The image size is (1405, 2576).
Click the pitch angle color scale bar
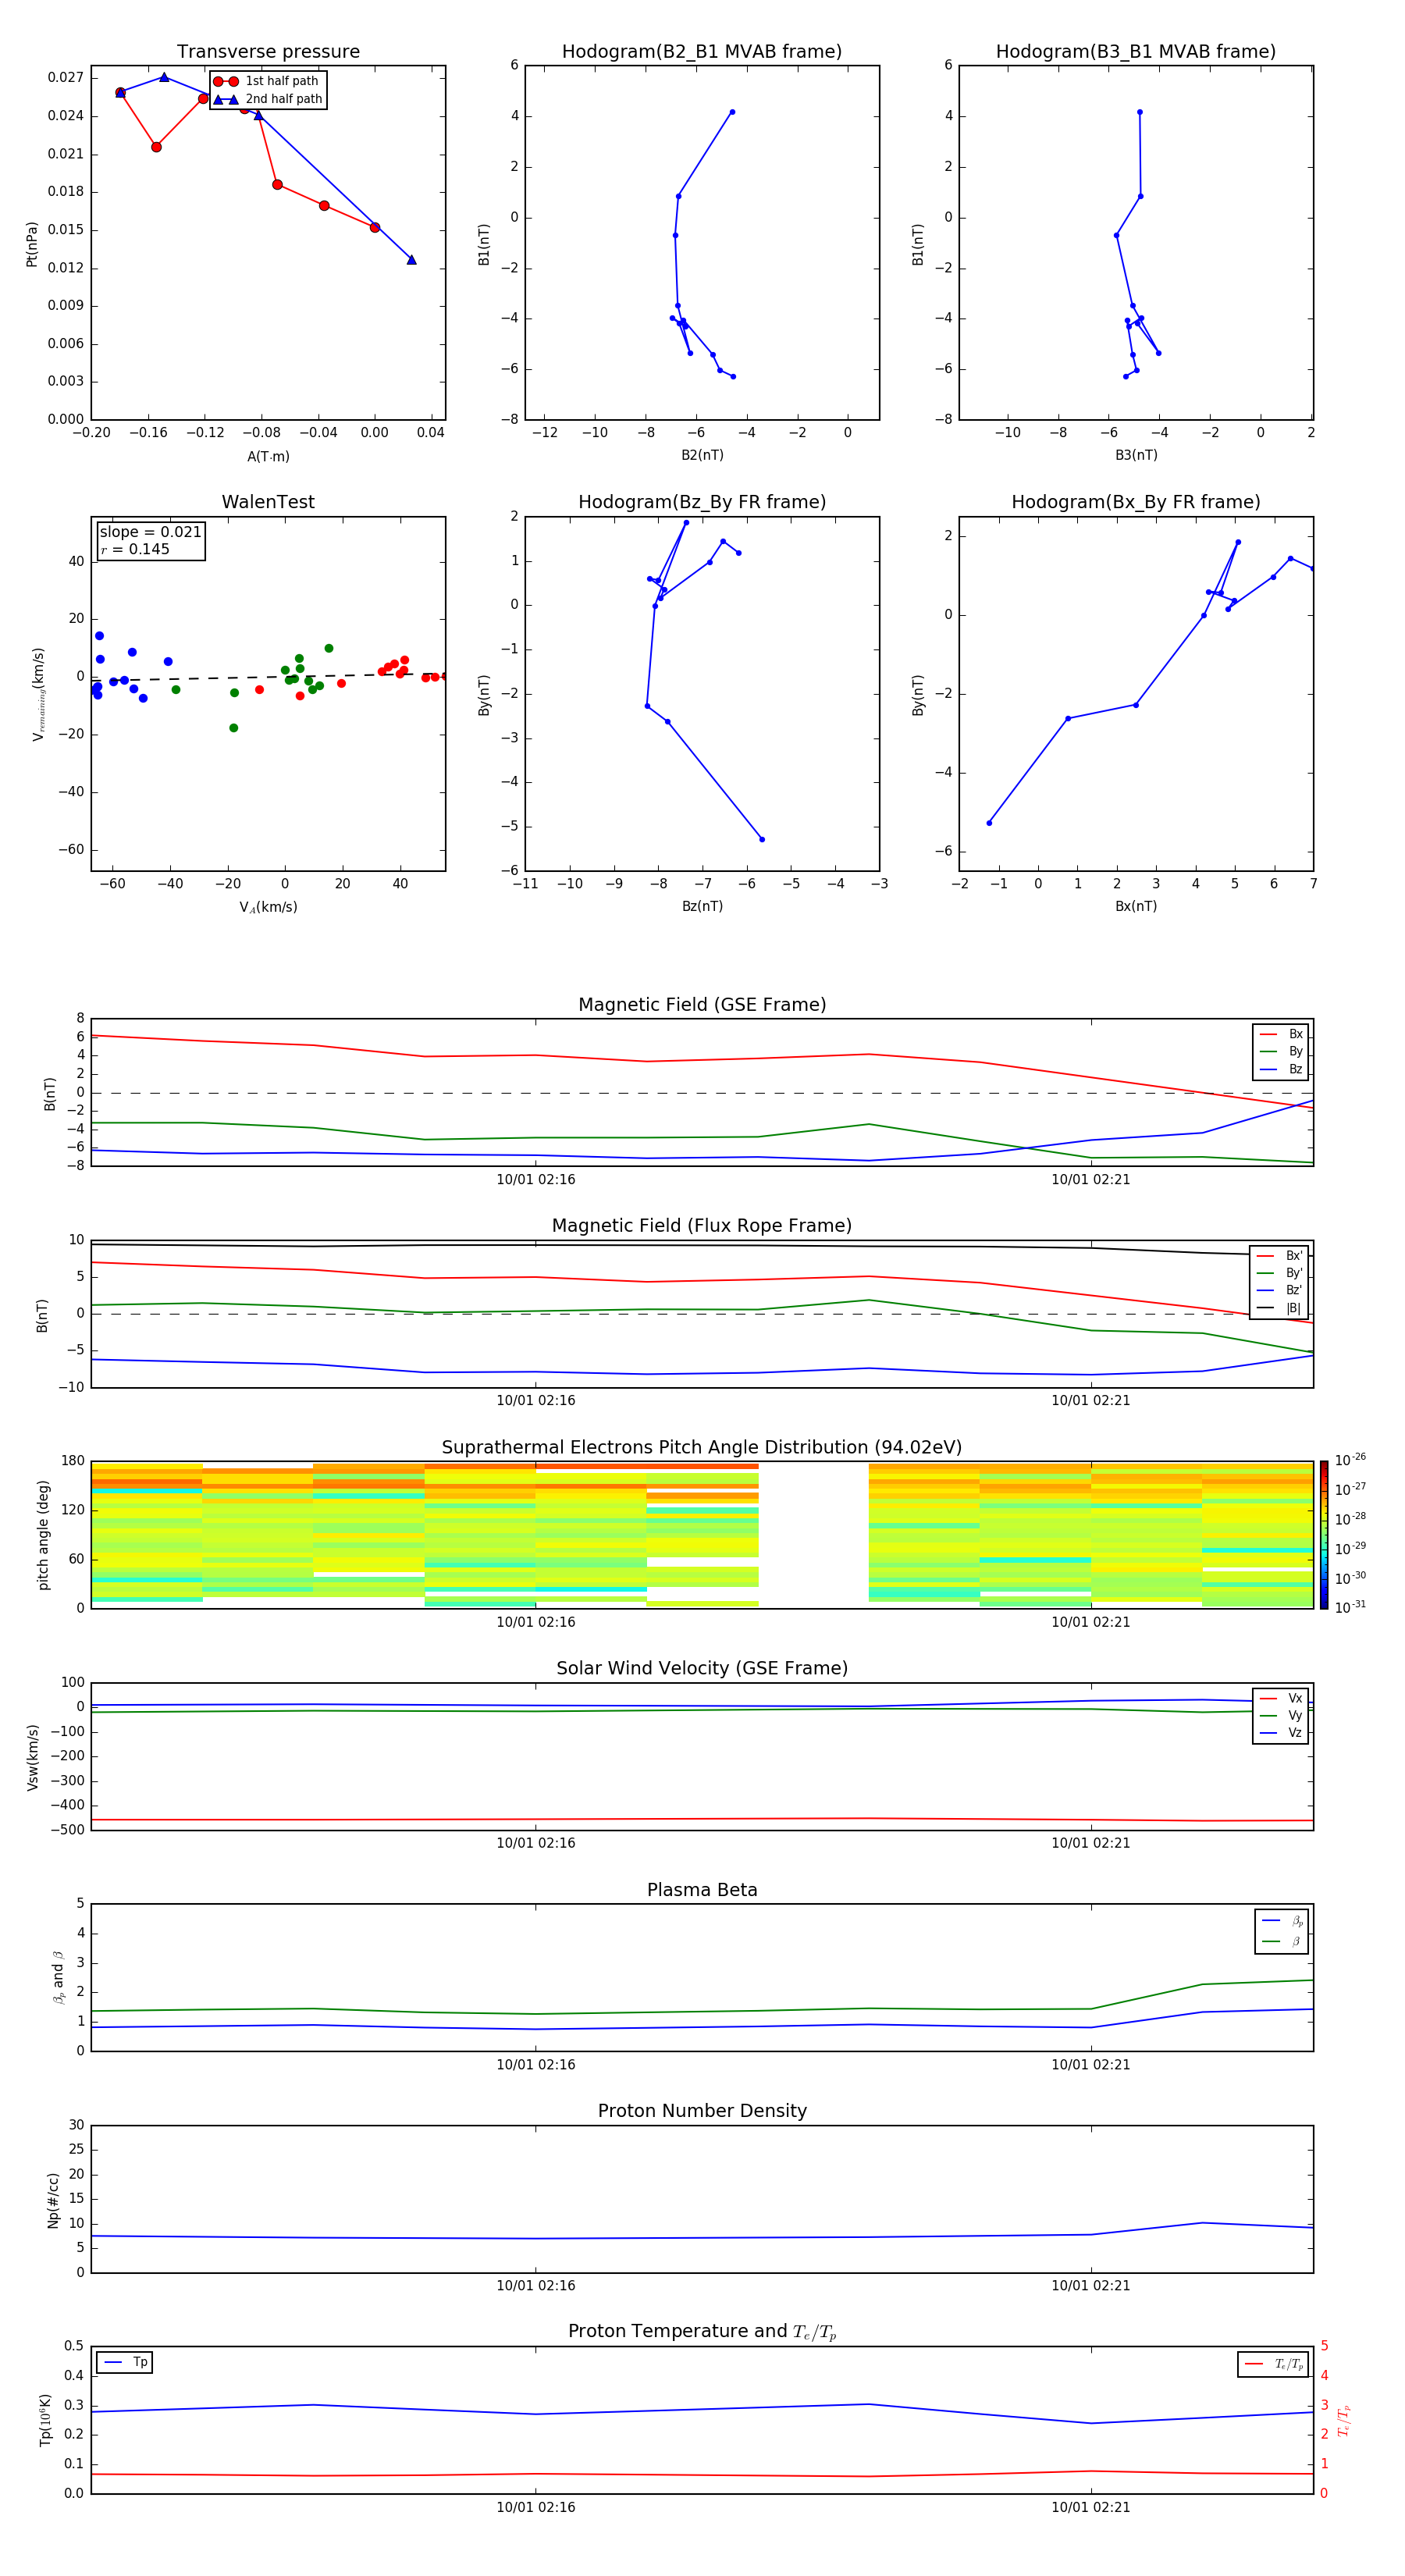[1323, 1536]
